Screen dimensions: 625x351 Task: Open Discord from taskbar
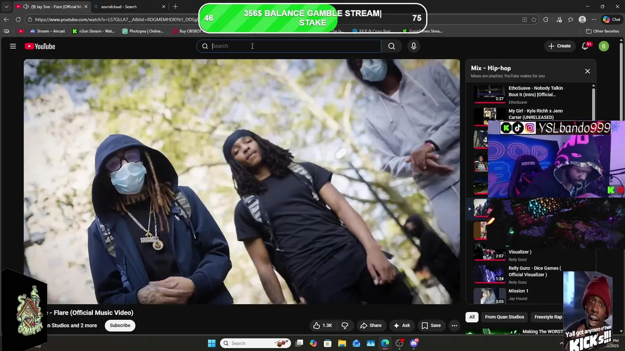pos(414,343)
